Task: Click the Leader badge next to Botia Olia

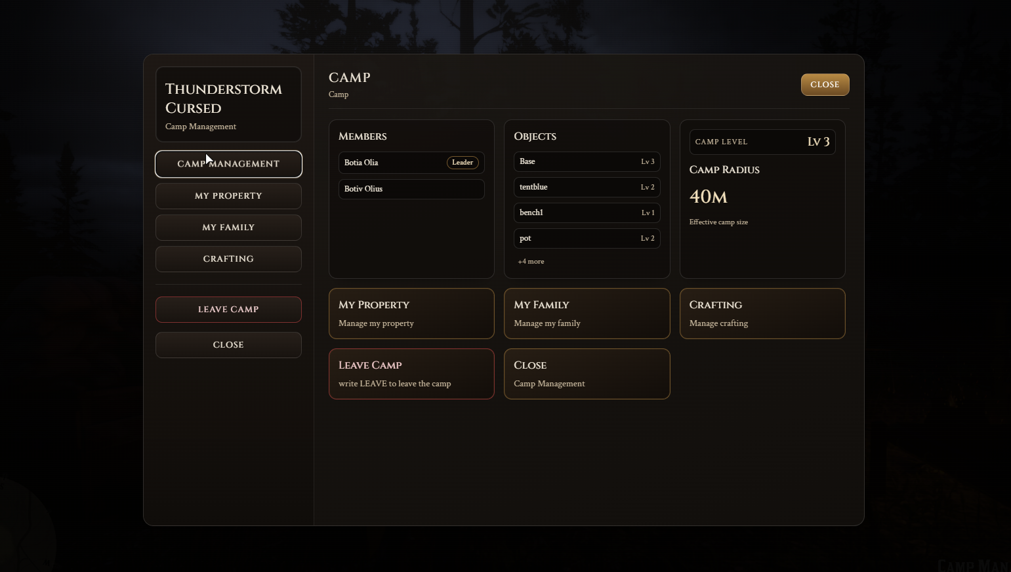Action: 463,163
